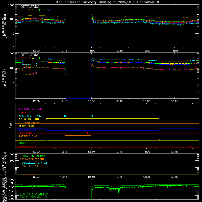Screen dimensions: 202x202
Task: Click the DECIMATION_WEIGHT legend entry
Action: [32, 159]
